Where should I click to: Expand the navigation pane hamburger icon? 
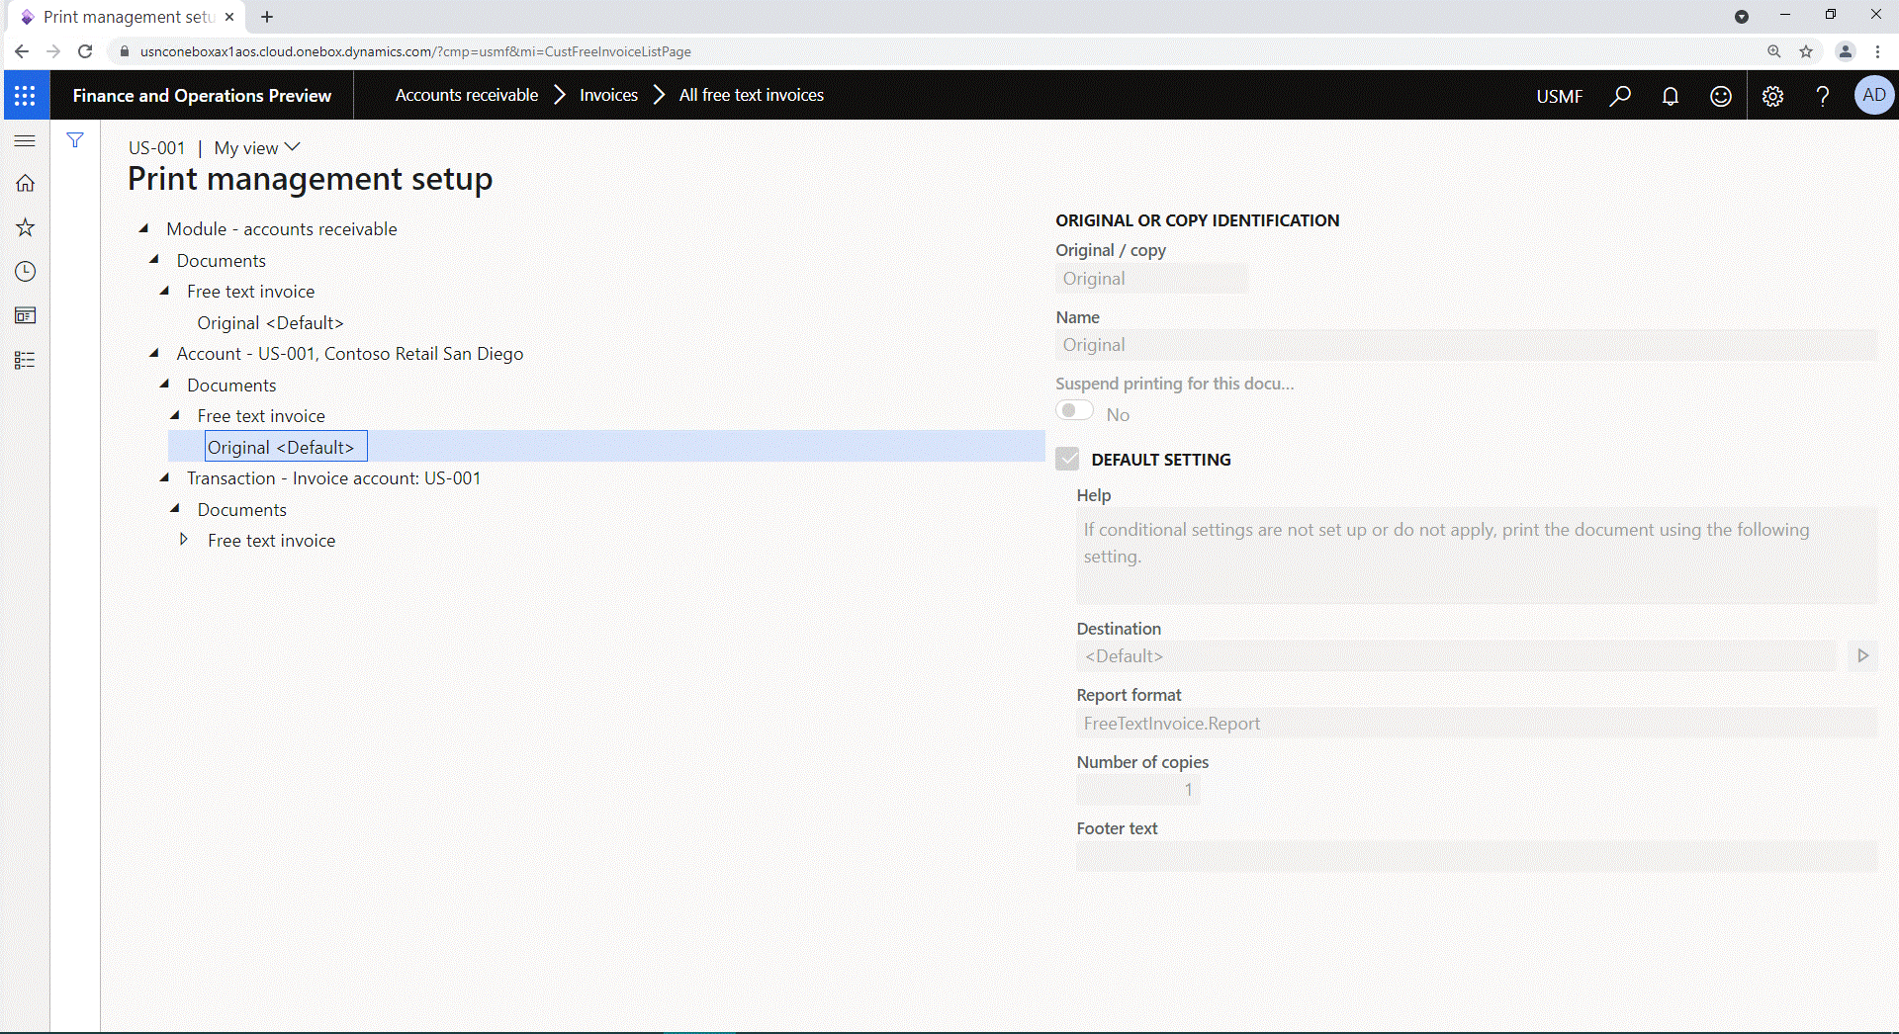coord(25,140)
